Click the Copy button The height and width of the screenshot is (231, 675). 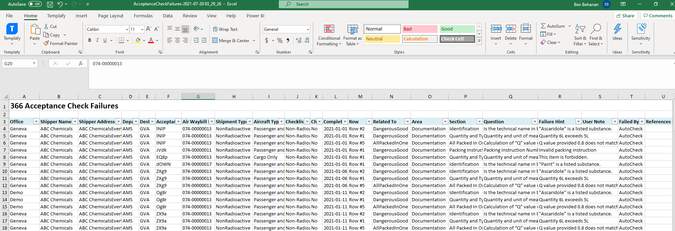(52, 35)
